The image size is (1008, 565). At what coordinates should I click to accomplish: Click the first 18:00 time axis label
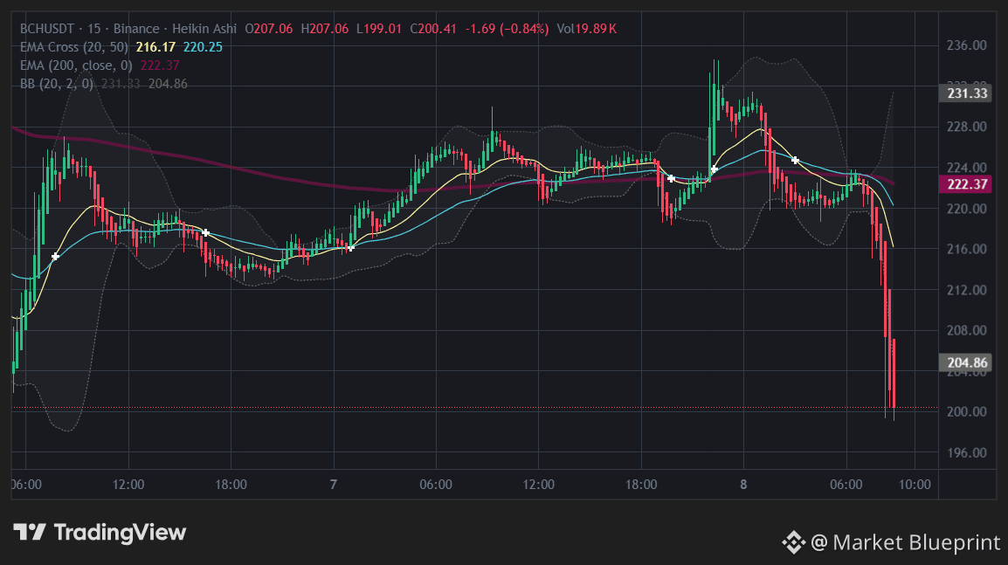click(231, 485)
